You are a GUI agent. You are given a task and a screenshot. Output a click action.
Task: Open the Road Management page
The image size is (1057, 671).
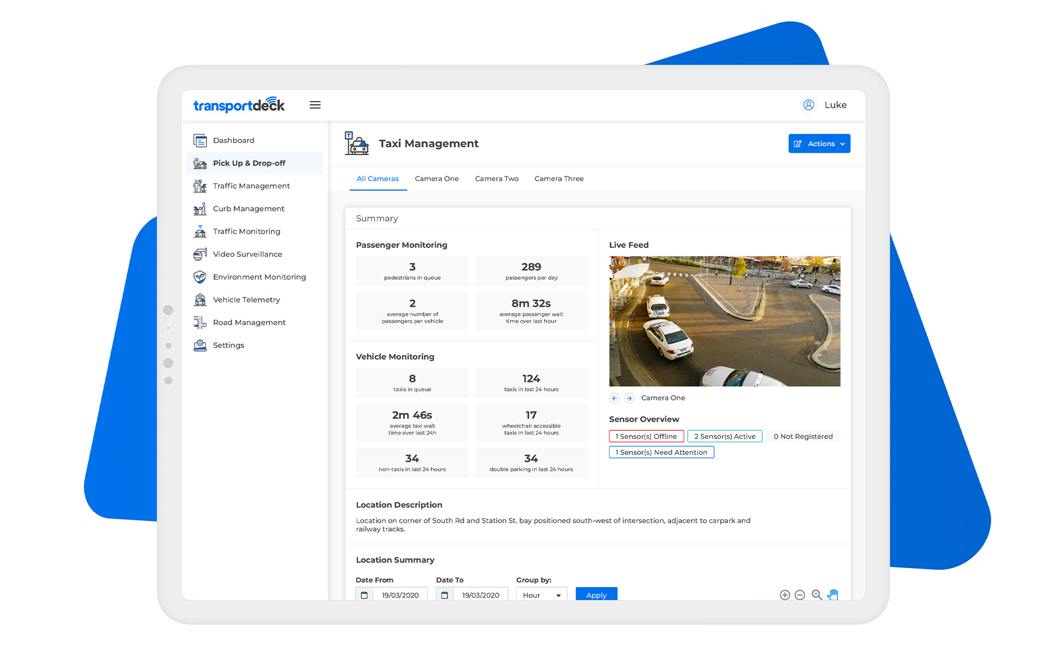click(249, 322)
